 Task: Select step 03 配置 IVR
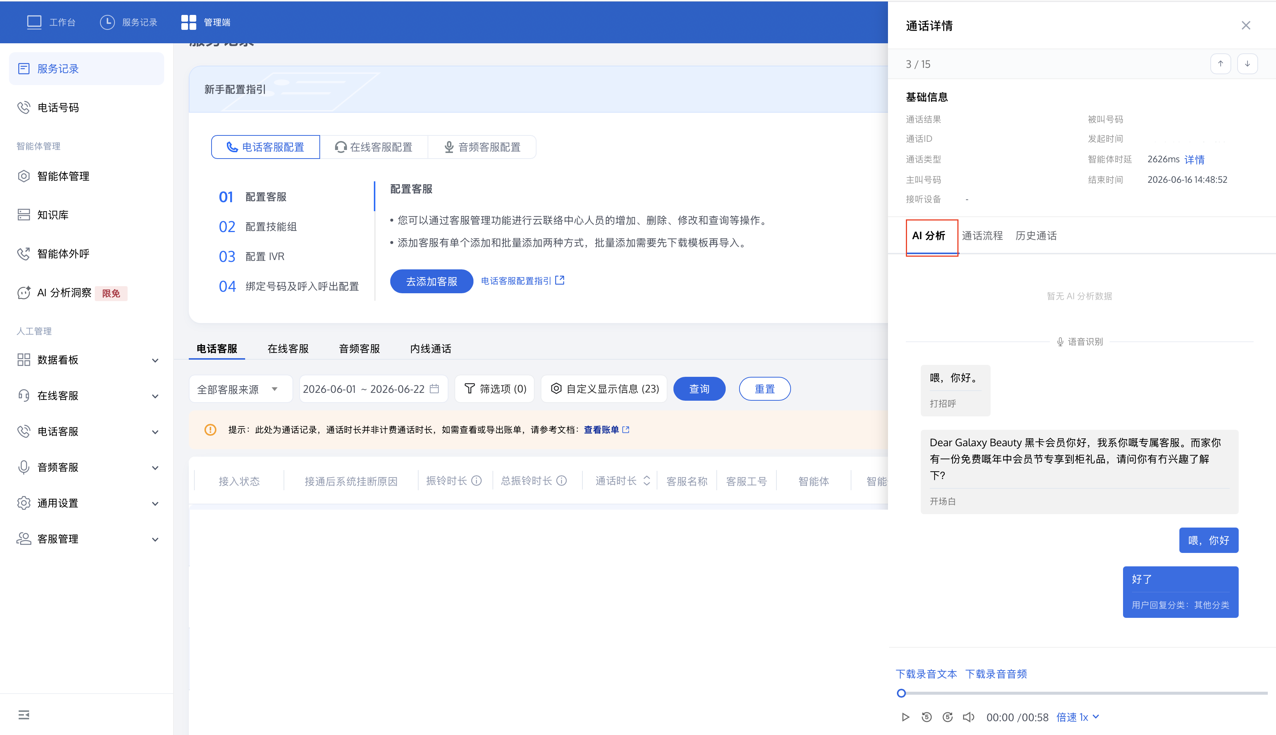[252, 256]
